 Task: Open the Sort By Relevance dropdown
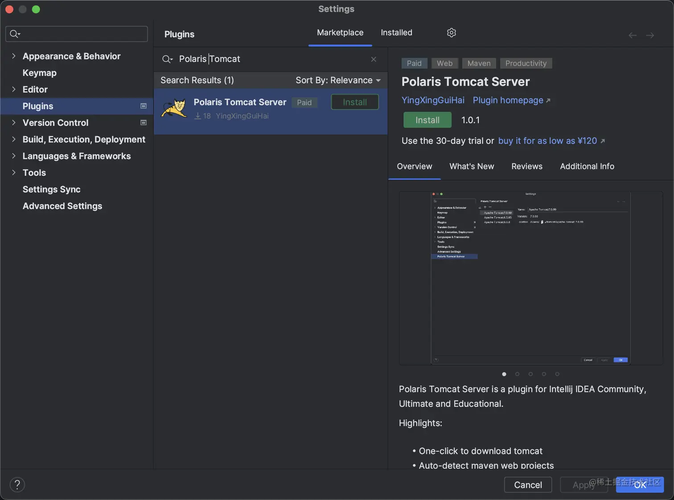pos(338,80)
